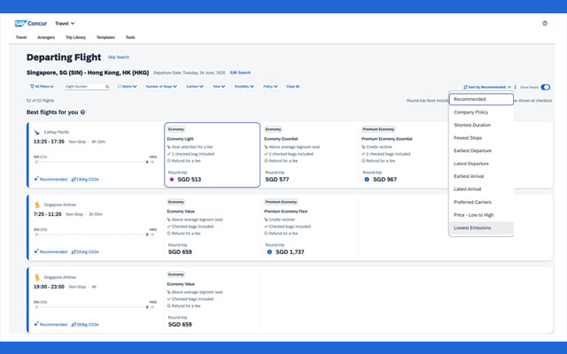
Task: Click the info icon beside Best flights for you
Action: [83, 112]
